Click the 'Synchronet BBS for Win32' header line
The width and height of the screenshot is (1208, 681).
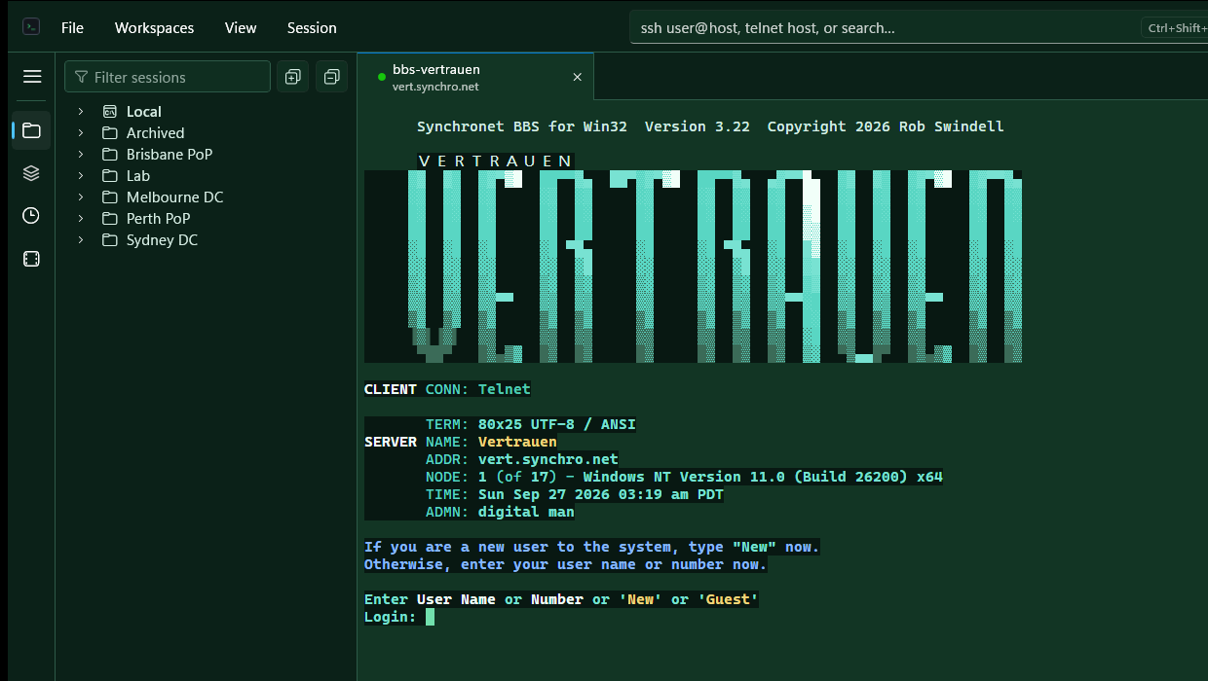pos(710,126)
